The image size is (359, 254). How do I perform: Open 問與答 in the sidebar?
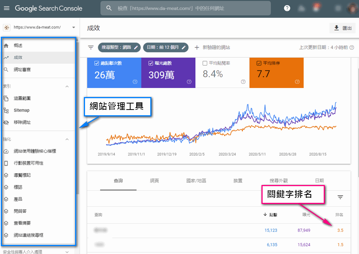(x=20, y=211)
